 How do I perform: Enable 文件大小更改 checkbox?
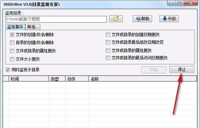coord(12,59)
